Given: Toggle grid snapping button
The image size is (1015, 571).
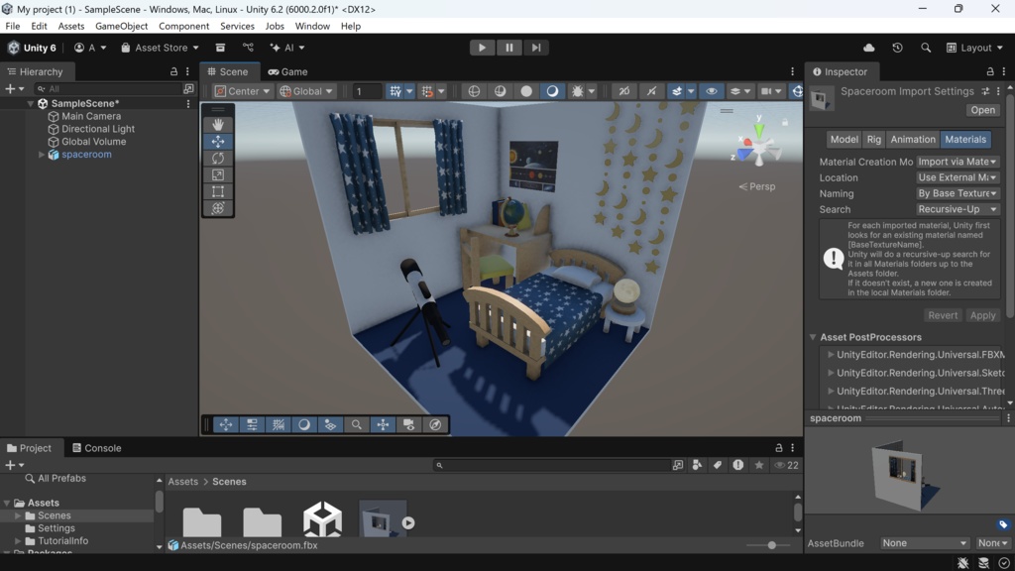Looking at the screenshot, I should click(395, 91).
